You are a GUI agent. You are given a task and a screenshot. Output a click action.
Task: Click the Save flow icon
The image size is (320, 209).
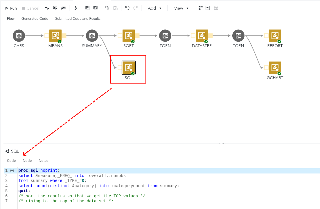pos(87,8)
